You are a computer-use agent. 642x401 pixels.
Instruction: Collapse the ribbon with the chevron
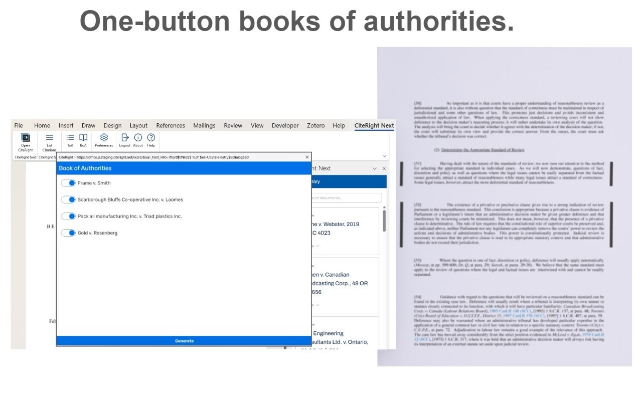pyautogui.click(x=385, y=156)
